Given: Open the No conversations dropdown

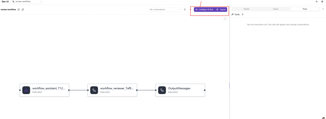Looking at the screenshot, I should (x=165, y=10).
